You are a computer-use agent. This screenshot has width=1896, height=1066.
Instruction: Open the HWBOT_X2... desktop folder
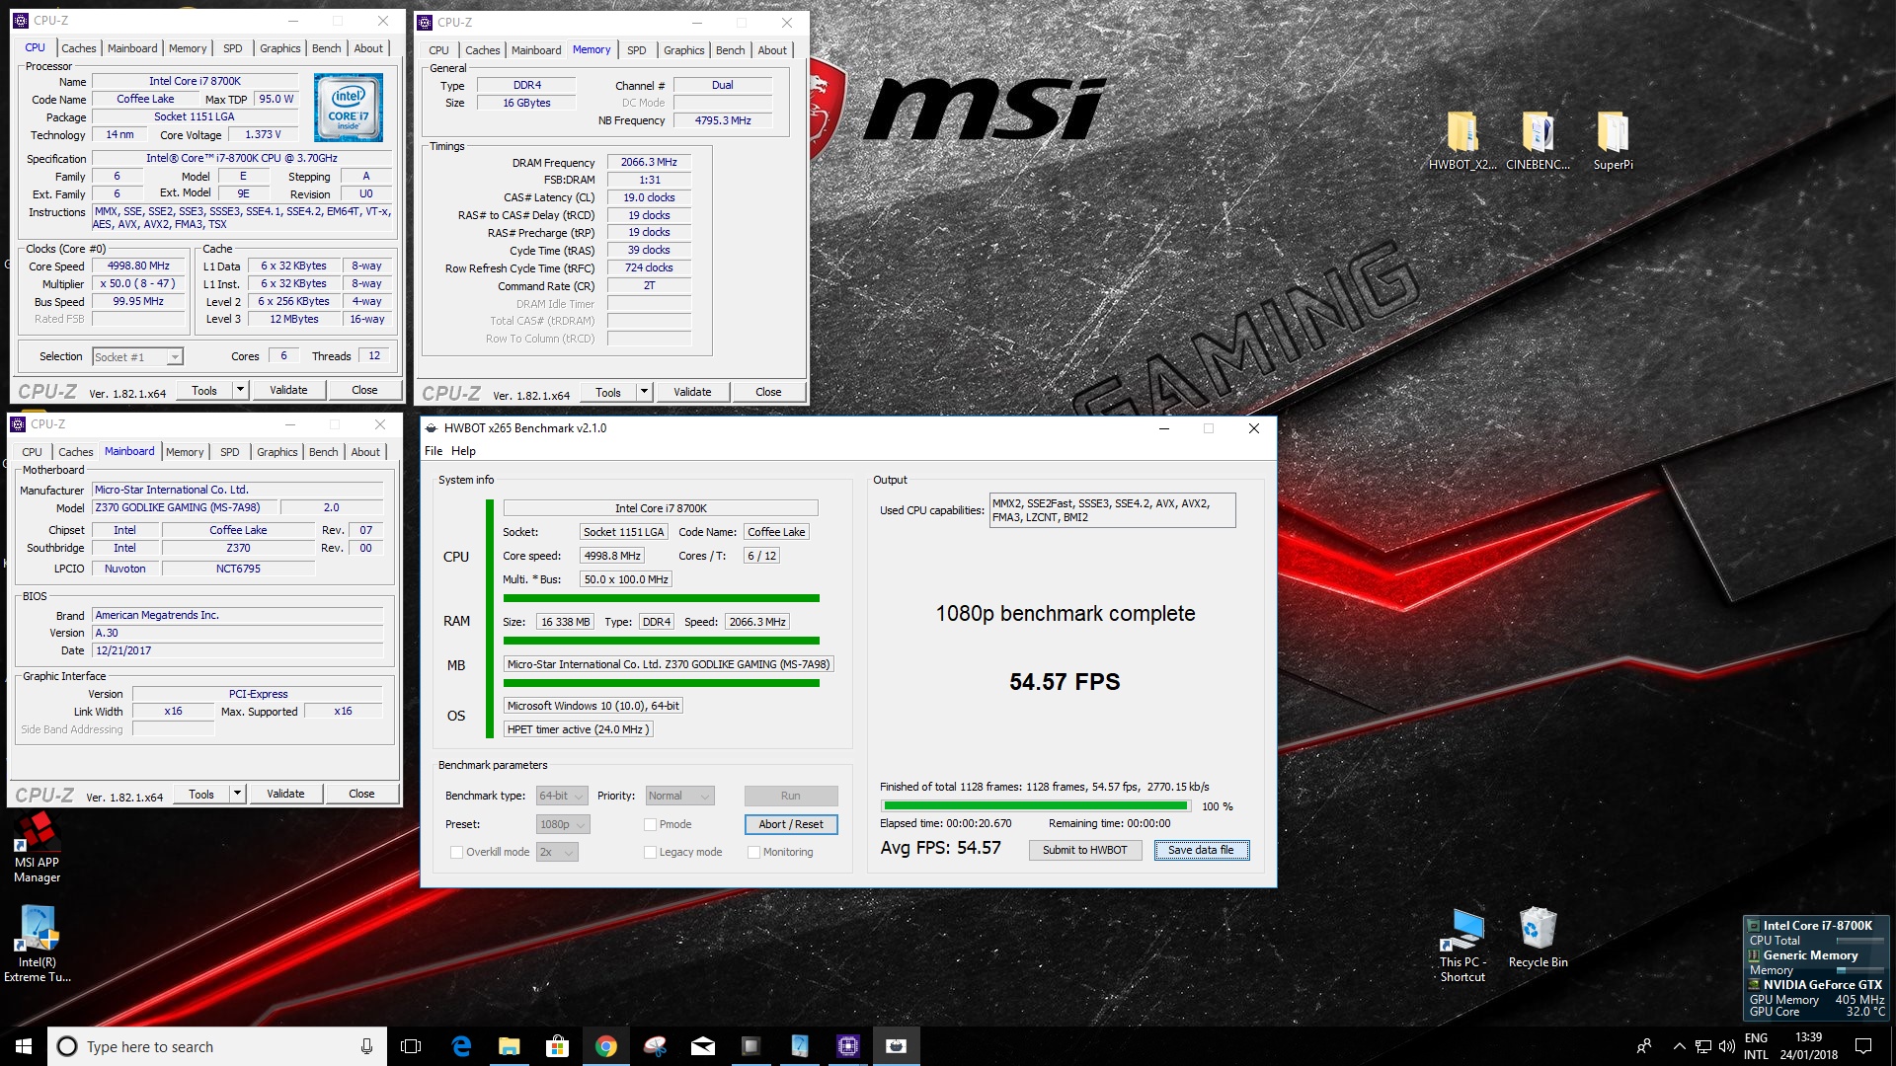(1462, 140)
